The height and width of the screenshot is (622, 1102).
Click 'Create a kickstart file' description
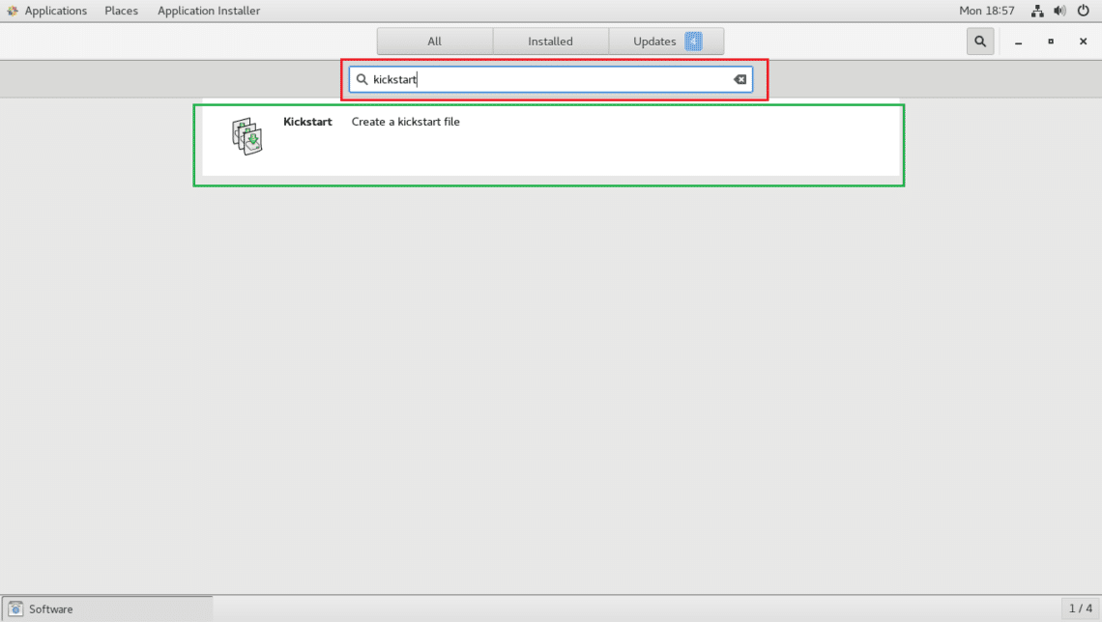click(x=406, y=122)
